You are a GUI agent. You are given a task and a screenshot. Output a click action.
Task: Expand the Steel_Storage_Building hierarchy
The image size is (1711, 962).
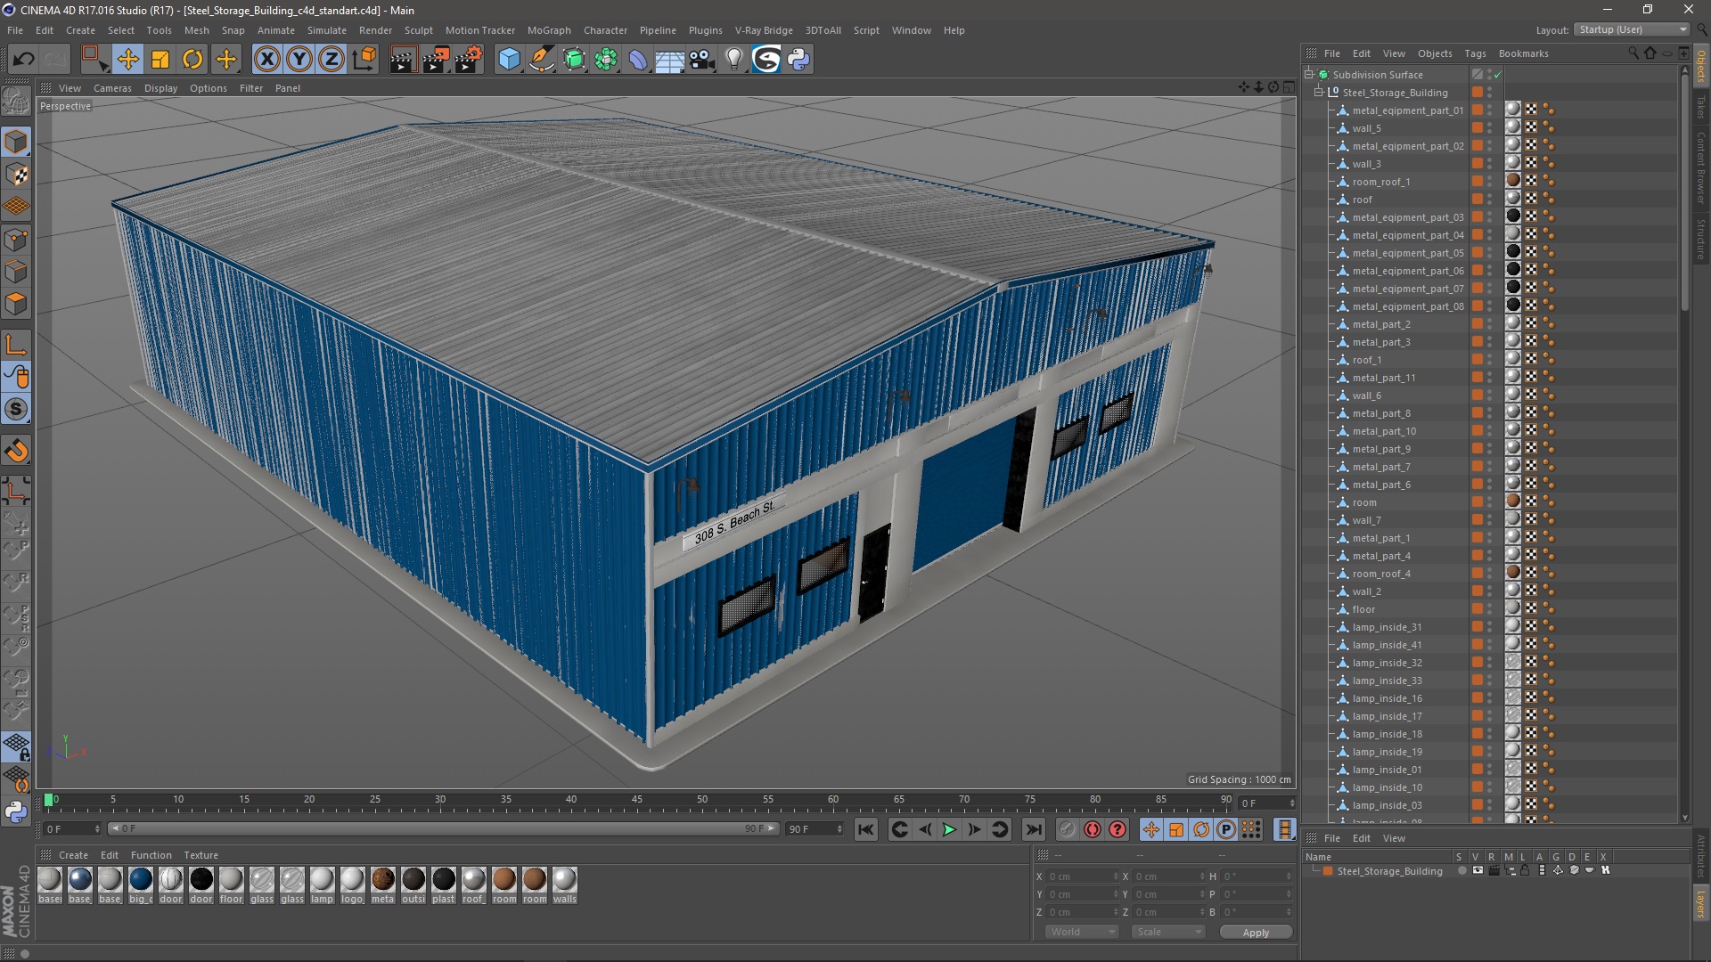coord(1316,92)
